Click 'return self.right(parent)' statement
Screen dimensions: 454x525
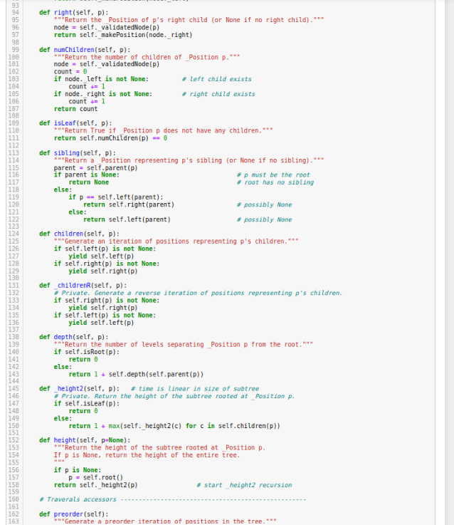[129, 204]
